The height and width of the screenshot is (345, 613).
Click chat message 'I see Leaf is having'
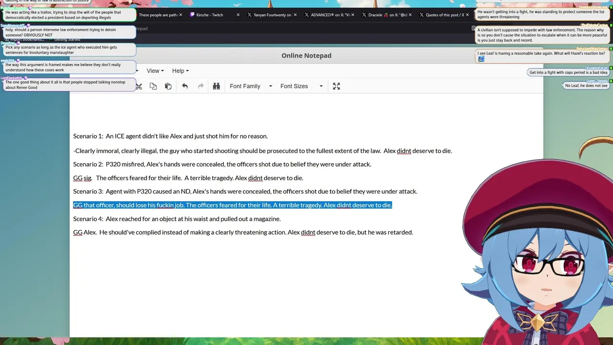coord(543,56)
